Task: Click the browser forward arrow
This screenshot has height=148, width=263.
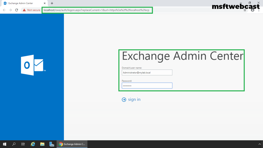Action: (10, 10)
